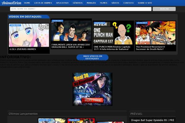The height and width of the screenshot is (123, 185).
Task: Click the Últimos Lançamentos heading
Action: tap(23, 114)
